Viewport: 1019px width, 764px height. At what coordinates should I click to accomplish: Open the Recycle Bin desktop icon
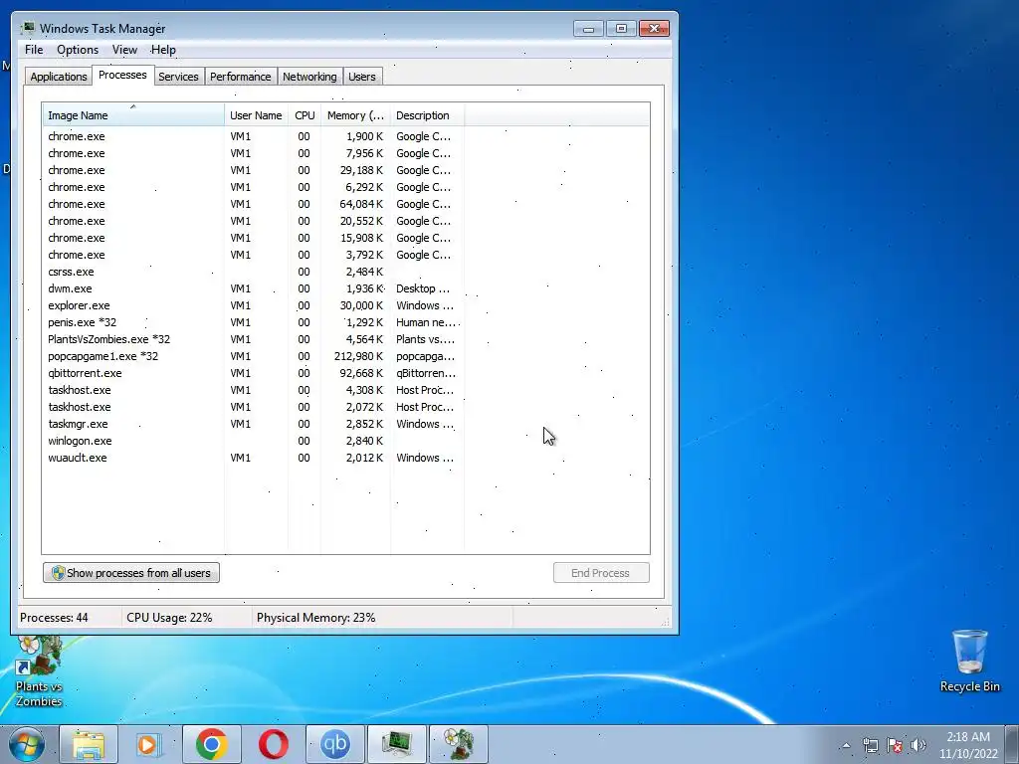point(969,661)
